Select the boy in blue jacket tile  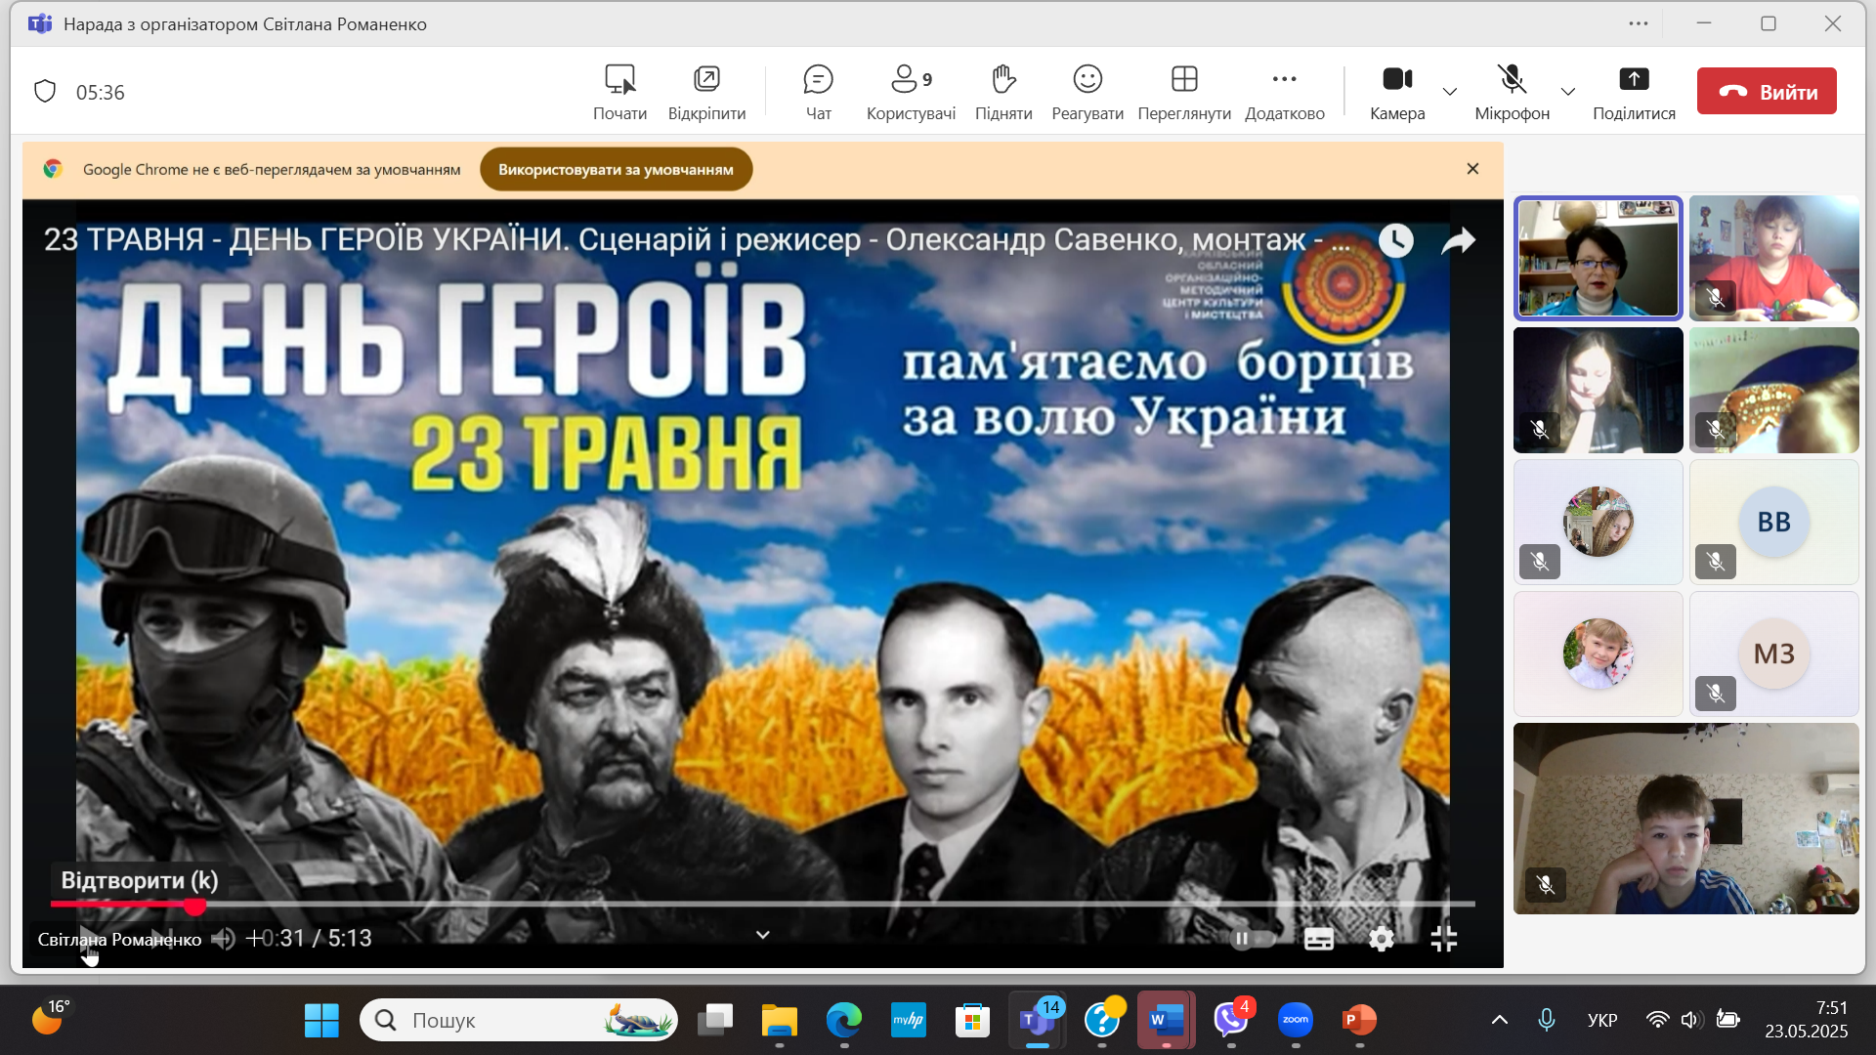coord(1685,819)
